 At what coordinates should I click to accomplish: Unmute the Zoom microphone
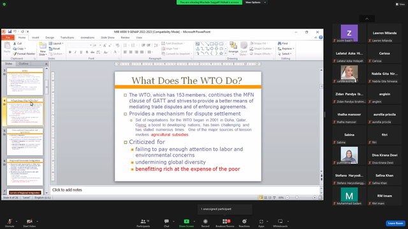click(x=10, y=223)
